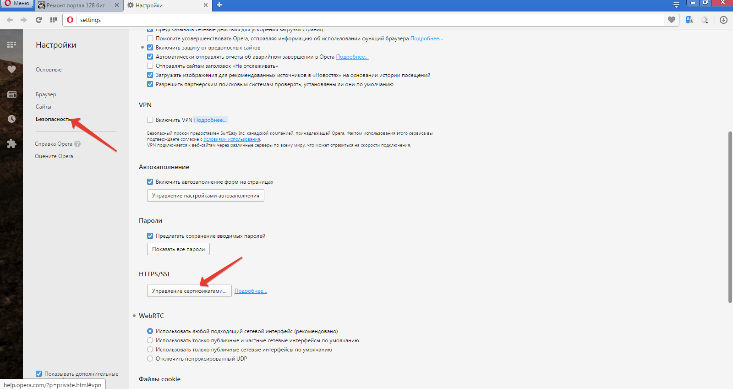Image resolution: width=733 pixels, height=389 pixels.
Task: Open news icon in sidebar
Action: 11,94
